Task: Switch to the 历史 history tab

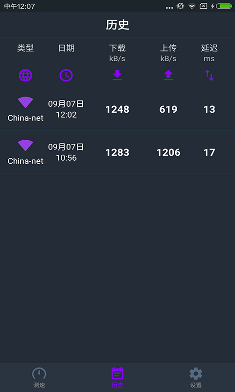Action: point(117,377)
